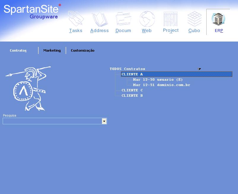The height and width of the screenshot is (194, 238).
Task: Click inside the Pesquisa search field
Action: tap(52, 121)
